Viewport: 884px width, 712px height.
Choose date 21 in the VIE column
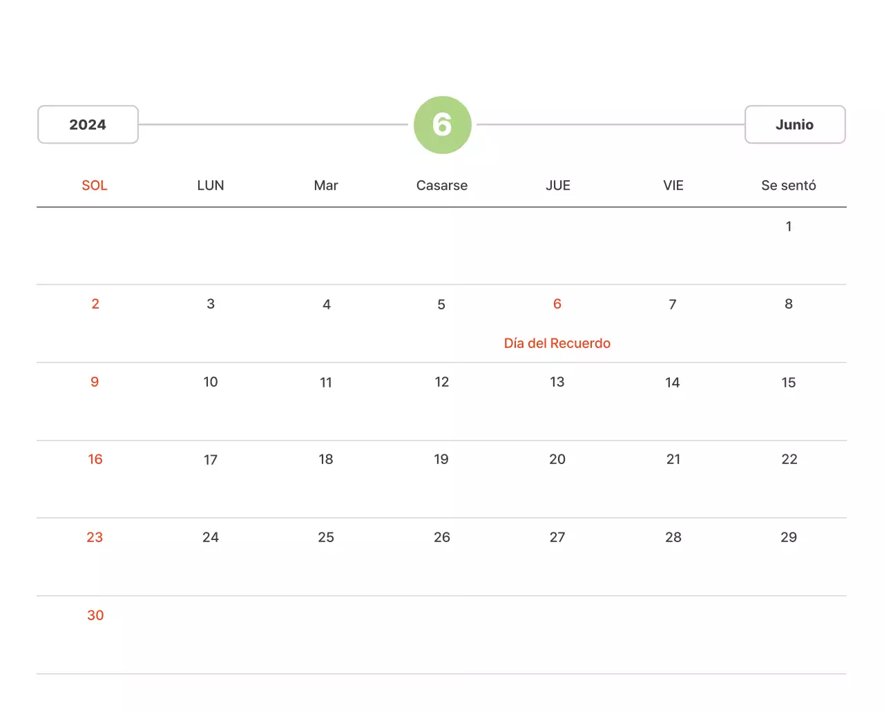[673, 459]
